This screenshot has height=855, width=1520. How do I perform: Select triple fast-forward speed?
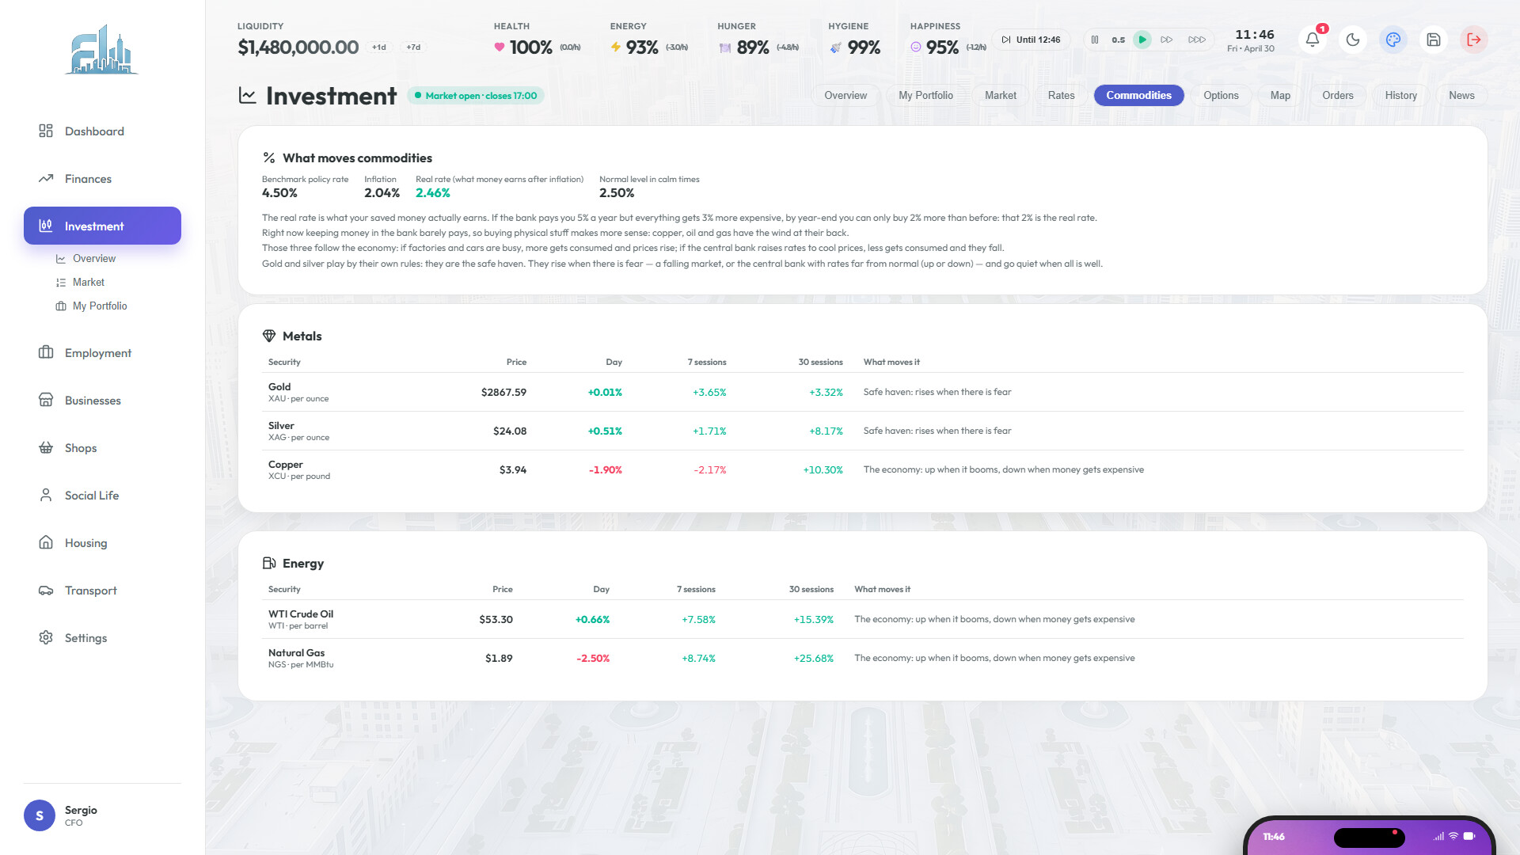tap(1197, 40)
